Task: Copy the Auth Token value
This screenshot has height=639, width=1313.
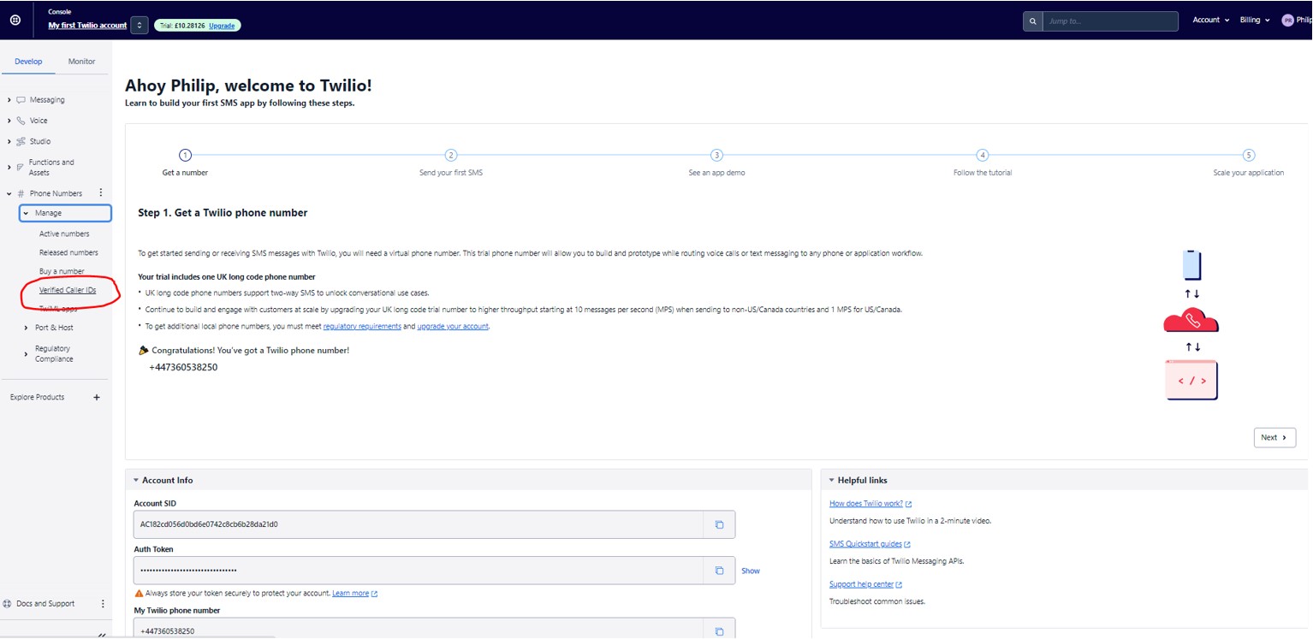Action: point(719,571)
